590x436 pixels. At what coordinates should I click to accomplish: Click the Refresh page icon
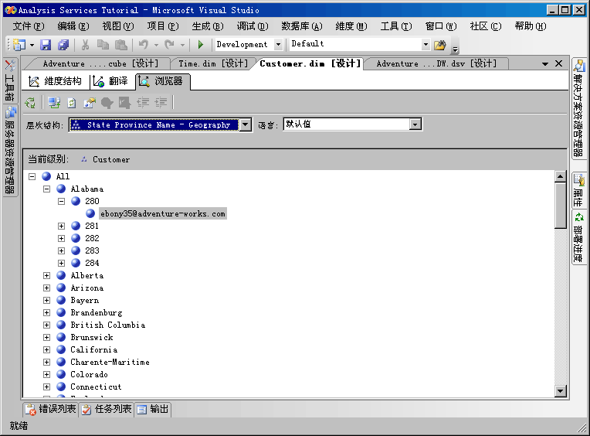pyautogui.click(x=72, y=102)
